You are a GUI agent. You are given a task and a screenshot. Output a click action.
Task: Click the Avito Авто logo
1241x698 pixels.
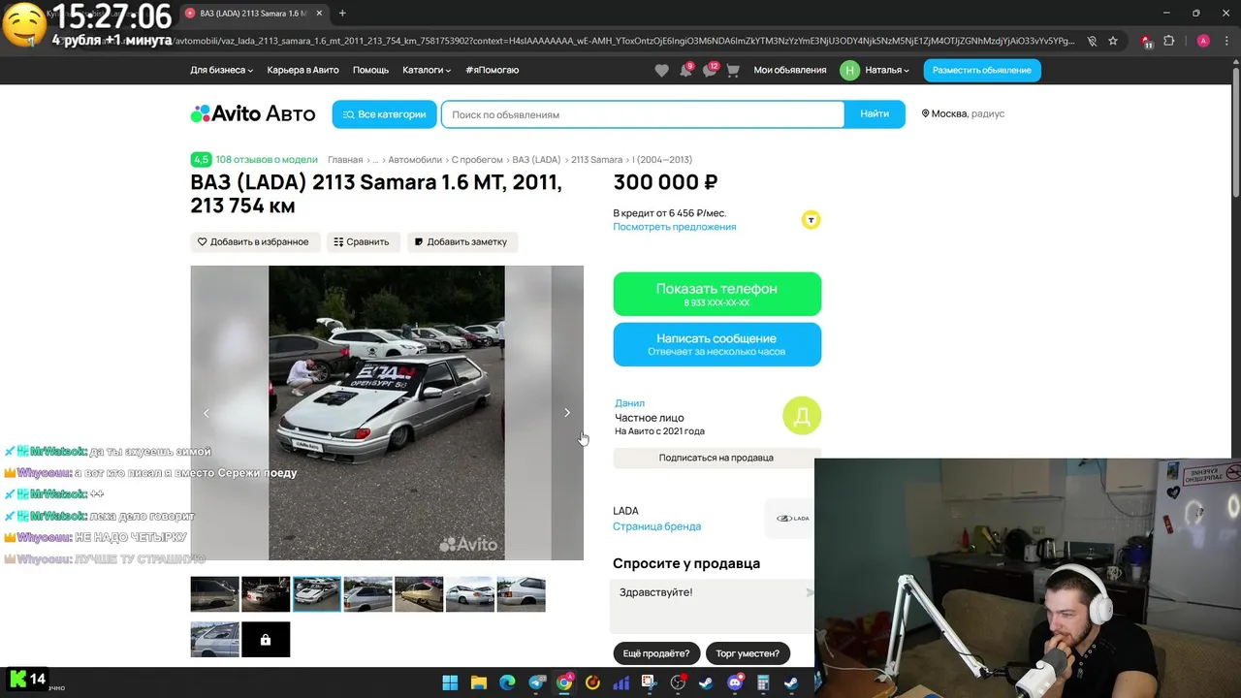pos(253,113)
